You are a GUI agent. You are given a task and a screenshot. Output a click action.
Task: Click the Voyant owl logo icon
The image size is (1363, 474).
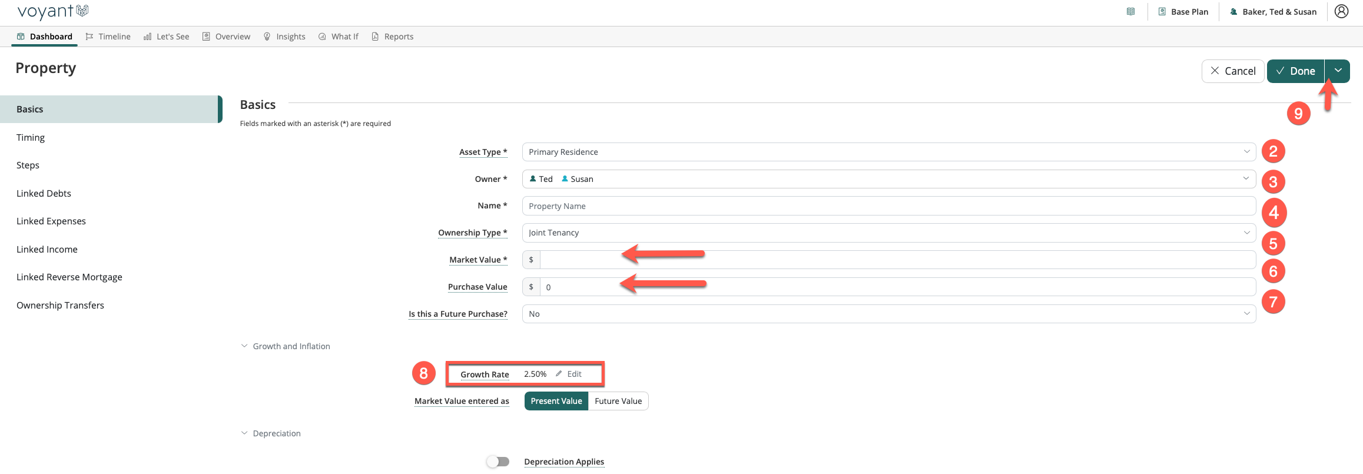coord(82,11)
